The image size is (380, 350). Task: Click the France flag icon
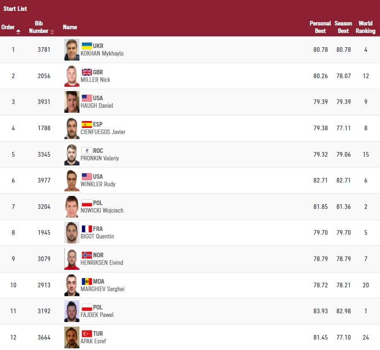(87, 229)
